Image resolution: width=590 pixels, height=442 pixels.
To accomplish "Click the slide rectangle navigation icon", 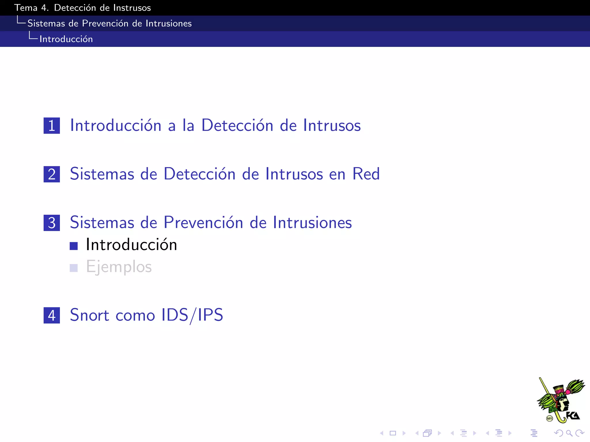I will [x=393, y=433].
